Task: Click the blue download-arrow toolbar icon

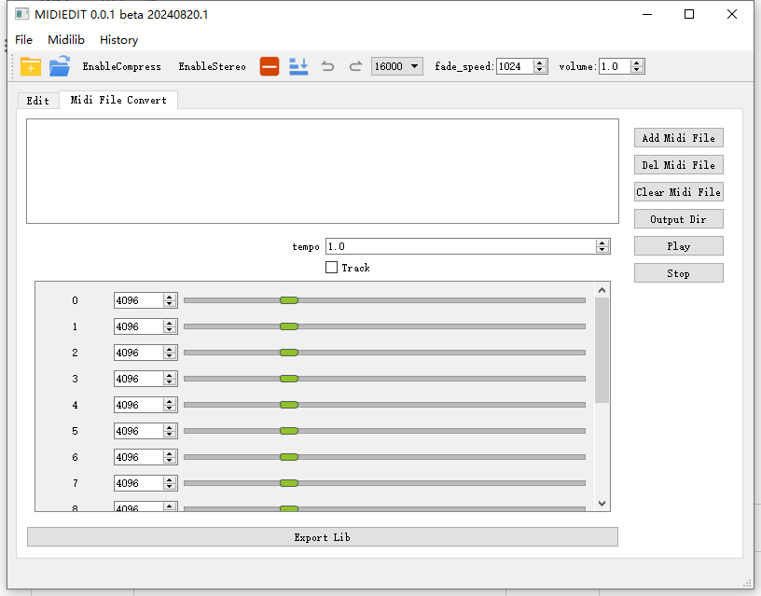Action: pos(298,66)
